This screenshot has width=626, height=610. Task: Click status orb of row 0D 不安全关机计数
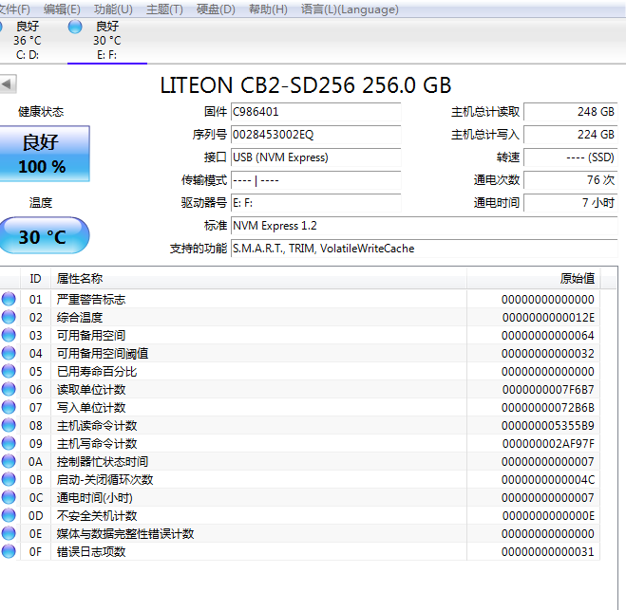(9, 515)
